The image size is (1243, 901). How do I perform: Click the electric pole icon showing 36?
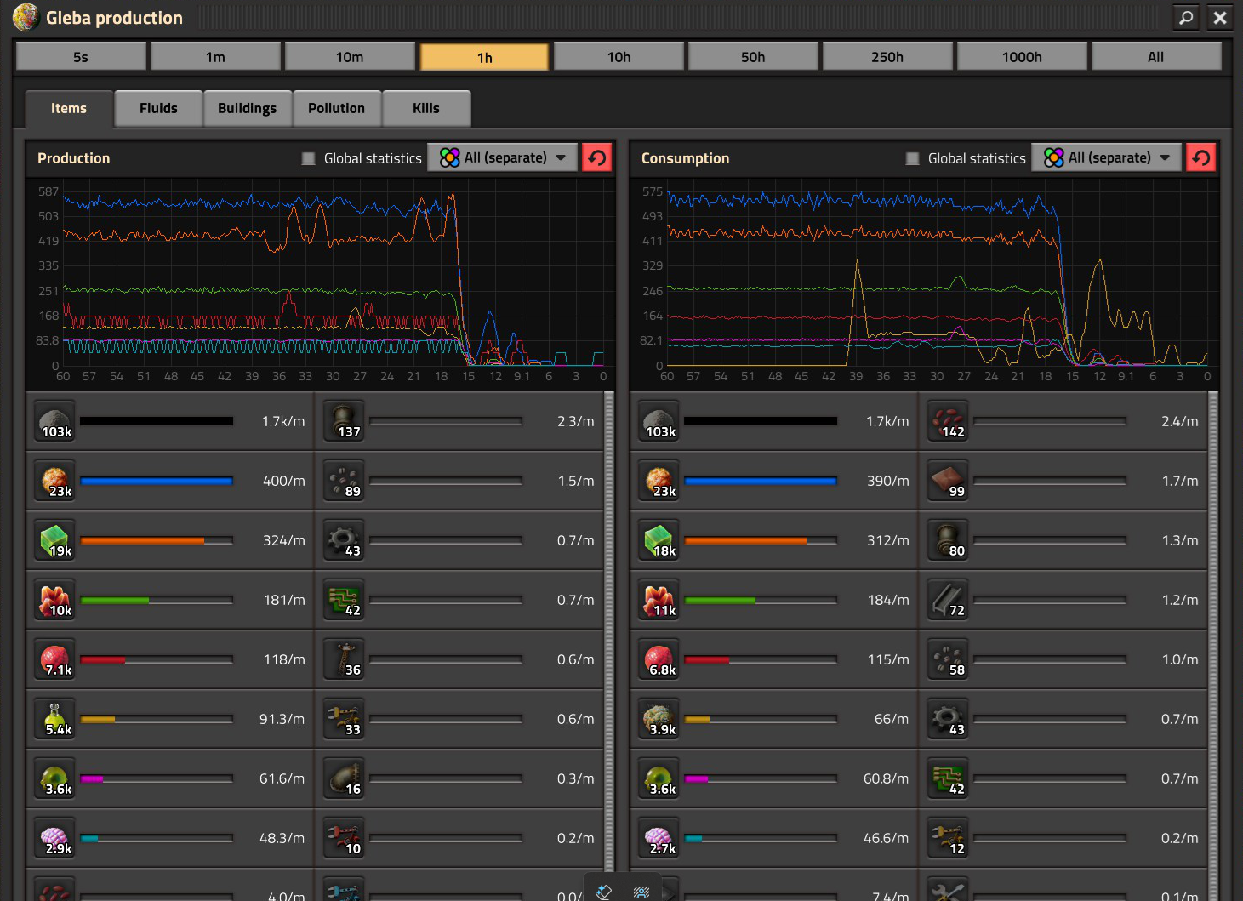pos(345,659)
